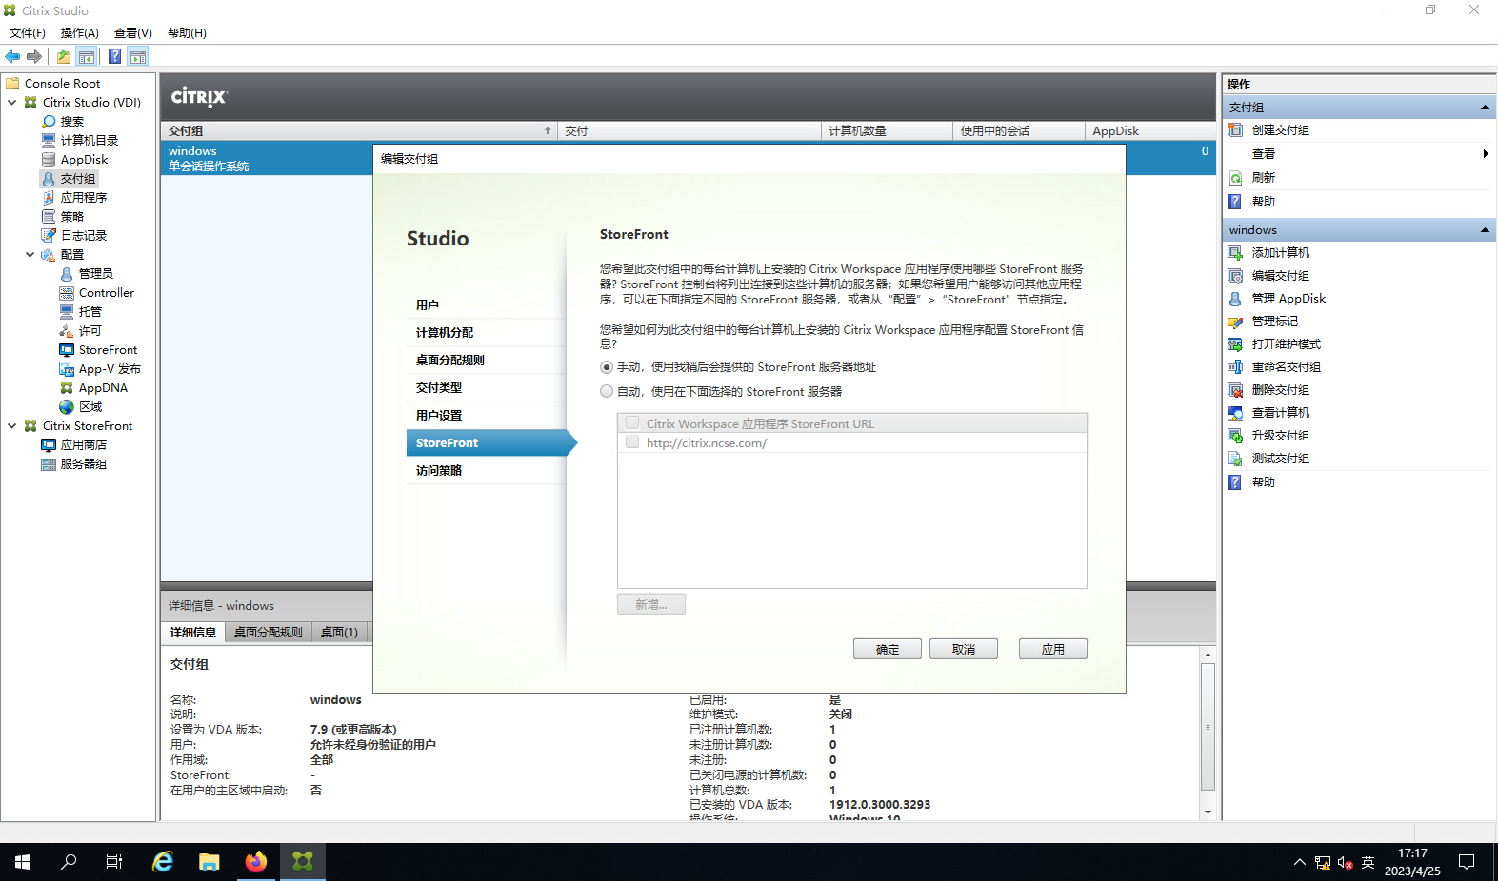This screenshot has height=881, width=1498.
Task: Click the 打开维护模式 maintenance mode icon
Action: point(1235,344)
